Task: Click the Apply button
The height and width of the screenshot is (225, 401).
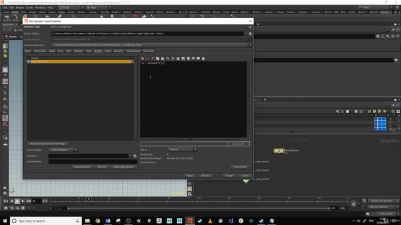Action: pyautogui.click(x=190, y=176)
